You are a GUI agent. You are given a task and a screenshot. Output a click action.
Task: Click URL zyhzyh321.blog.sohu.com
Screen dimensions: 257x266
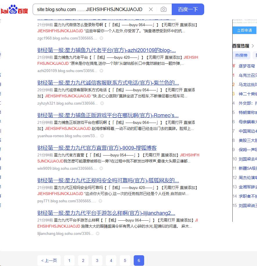(x=67, y=103)
